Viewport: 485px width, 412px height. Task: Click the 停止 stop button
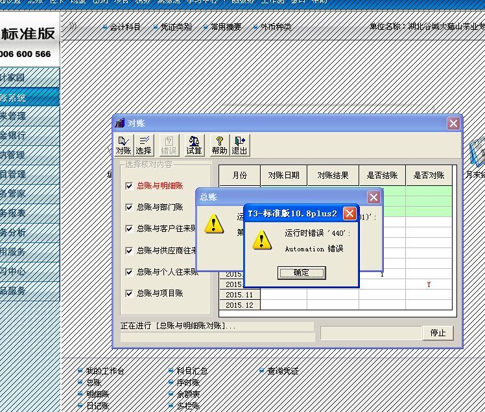click(x=438, y=333)
